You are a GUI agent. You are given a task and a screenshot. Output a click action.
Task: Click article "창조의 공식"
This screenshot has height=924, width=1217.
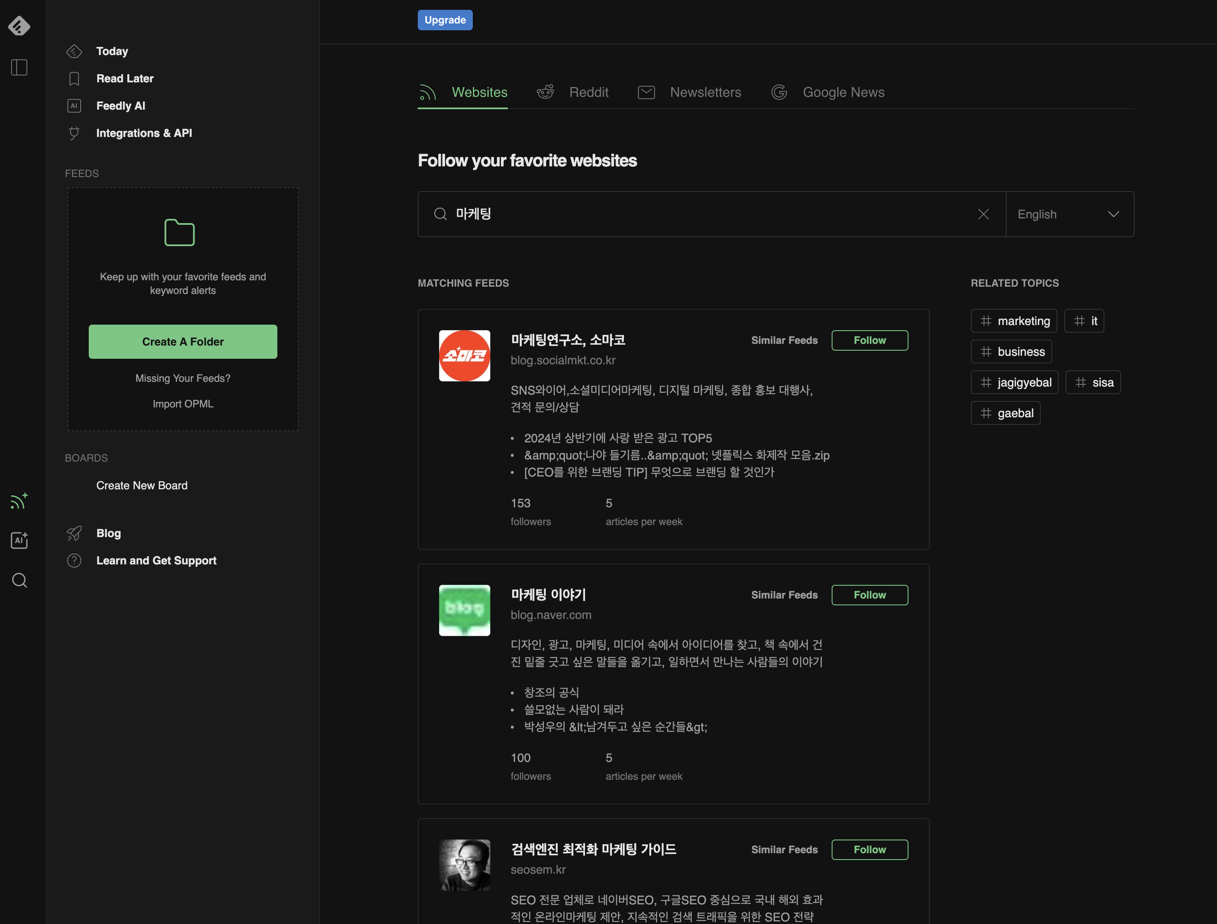[x=551, y=692]
